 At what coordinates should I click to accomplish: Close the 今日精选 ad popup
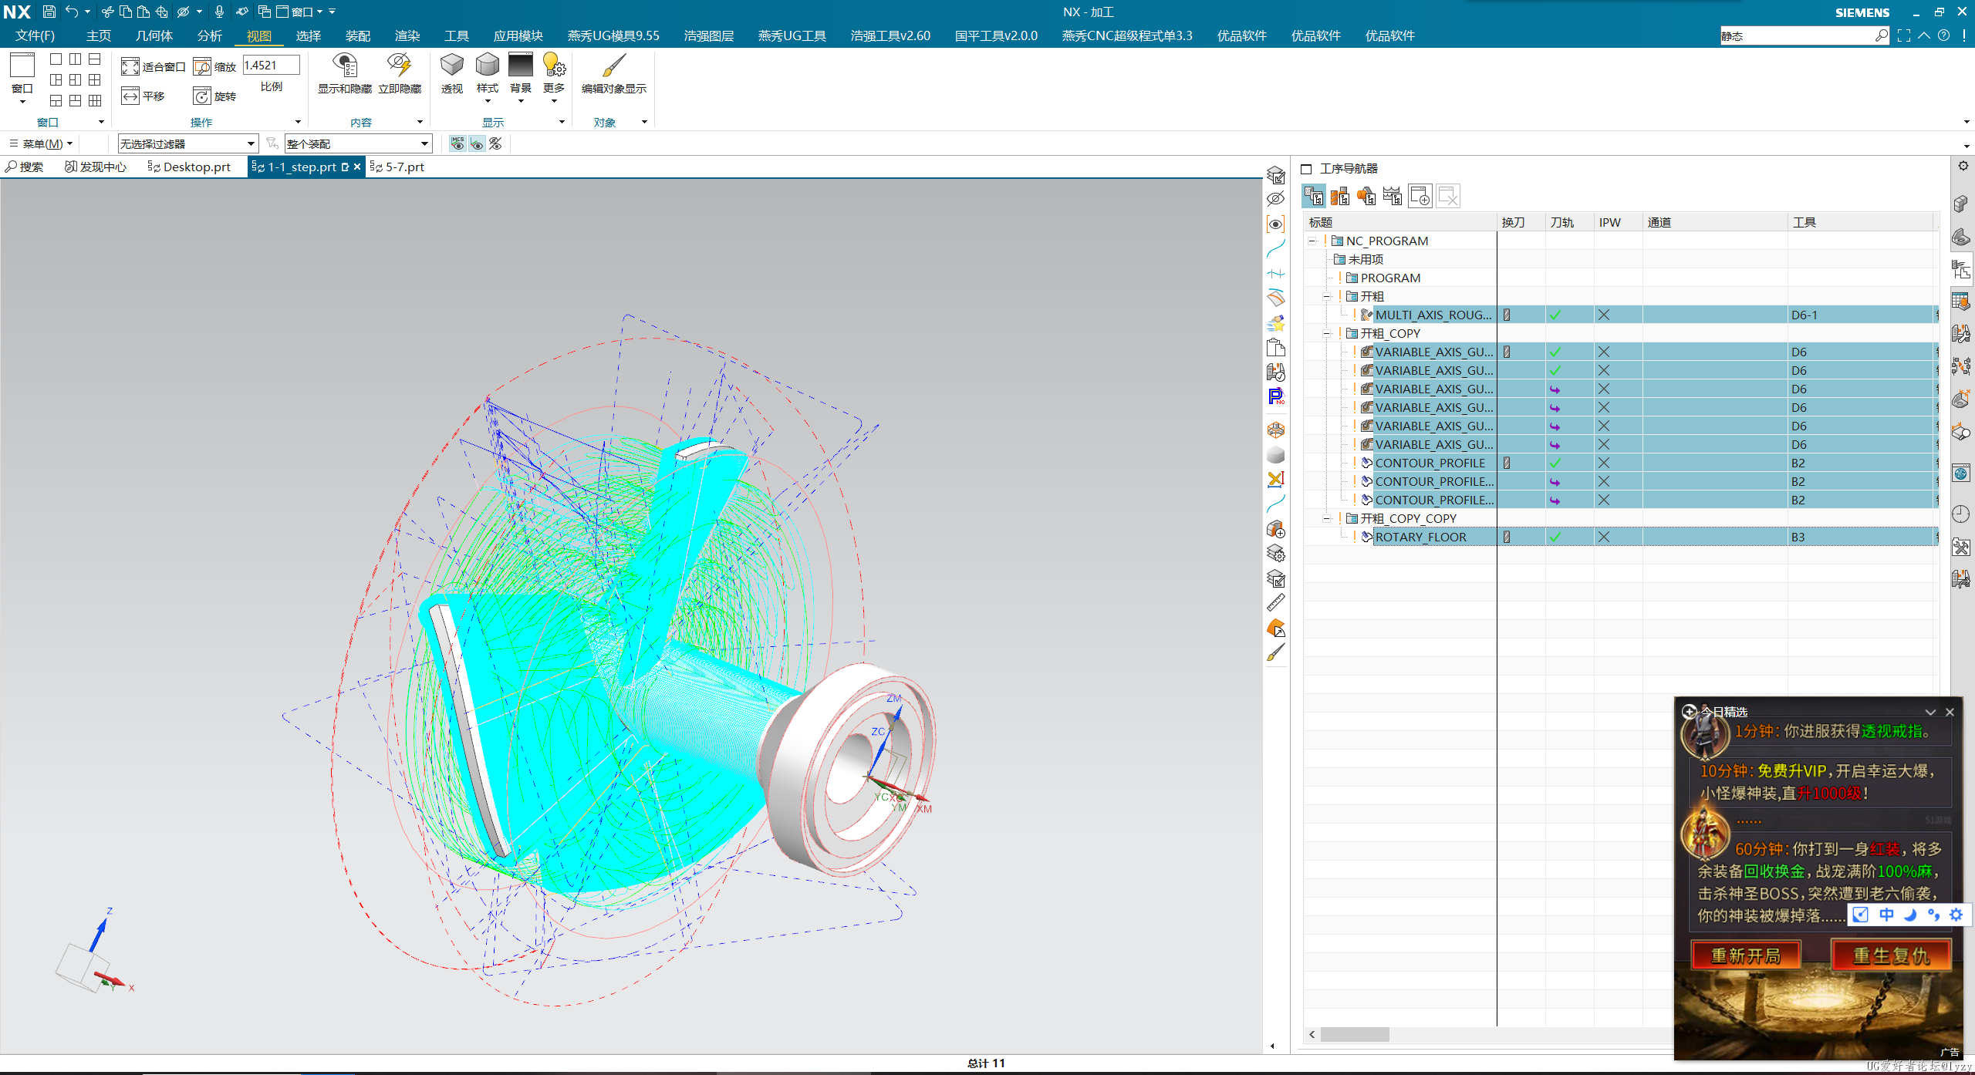(1950, 712)
